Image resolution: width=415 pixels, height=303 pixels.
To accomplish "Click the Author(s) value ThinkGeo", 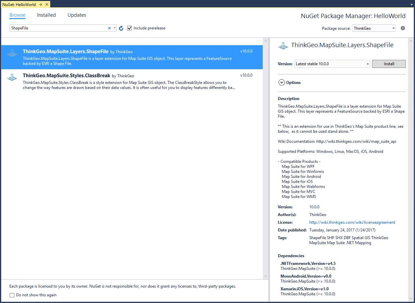I will click(318, 215).
